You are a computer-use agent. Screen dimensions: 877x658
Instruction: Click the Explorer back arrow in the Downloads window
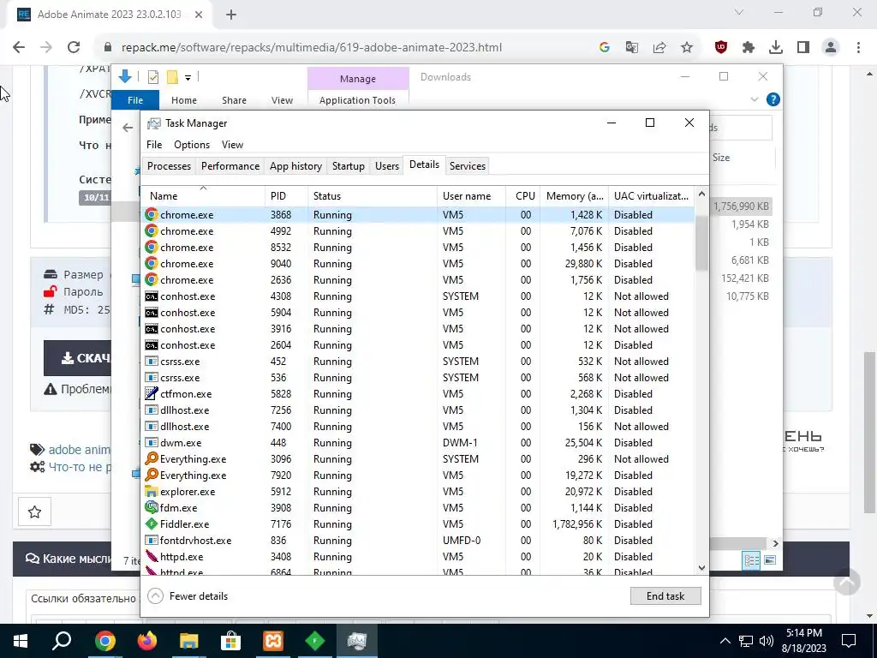128,129
